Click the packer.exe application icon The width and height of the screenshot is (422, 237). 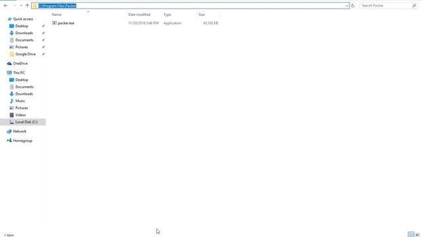click(x=54, y=23)
